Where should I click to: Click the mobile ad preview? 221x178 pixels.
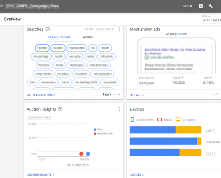(x=176, y=56)
